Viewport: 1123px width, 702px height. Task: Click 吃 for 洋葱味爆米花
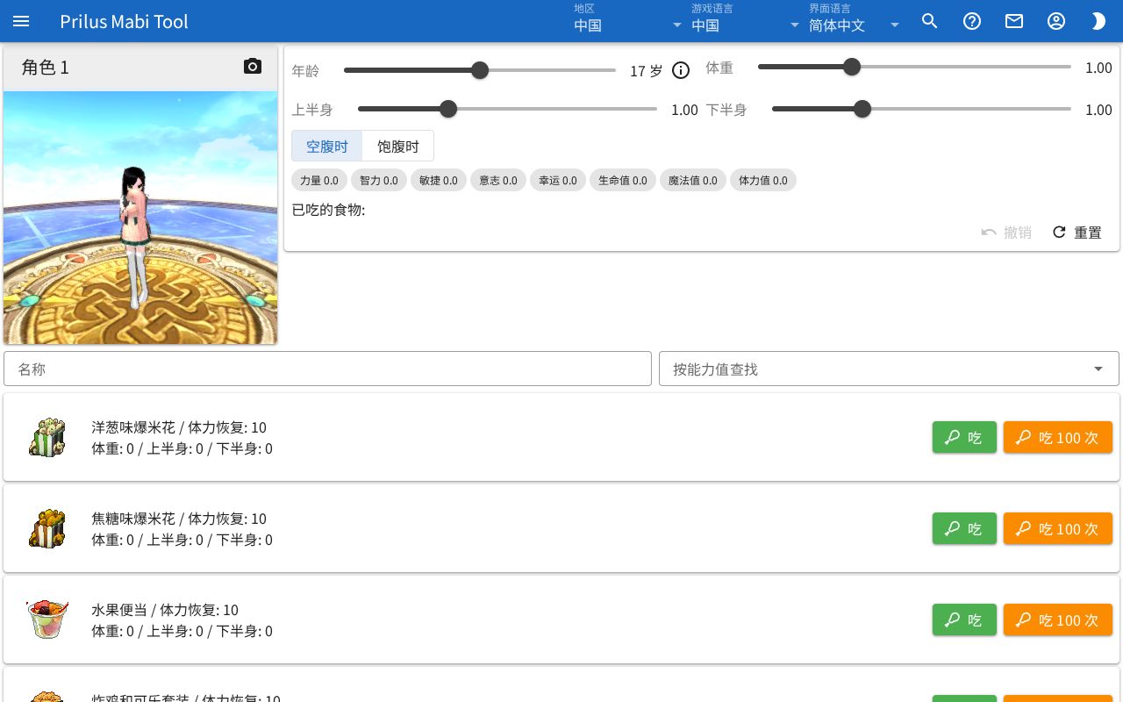(964, 437)
